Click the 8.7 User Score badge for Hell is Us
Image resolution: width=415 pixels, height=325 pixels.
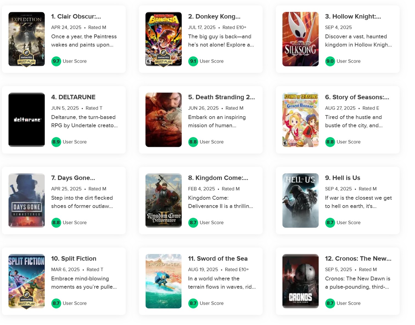330,223
